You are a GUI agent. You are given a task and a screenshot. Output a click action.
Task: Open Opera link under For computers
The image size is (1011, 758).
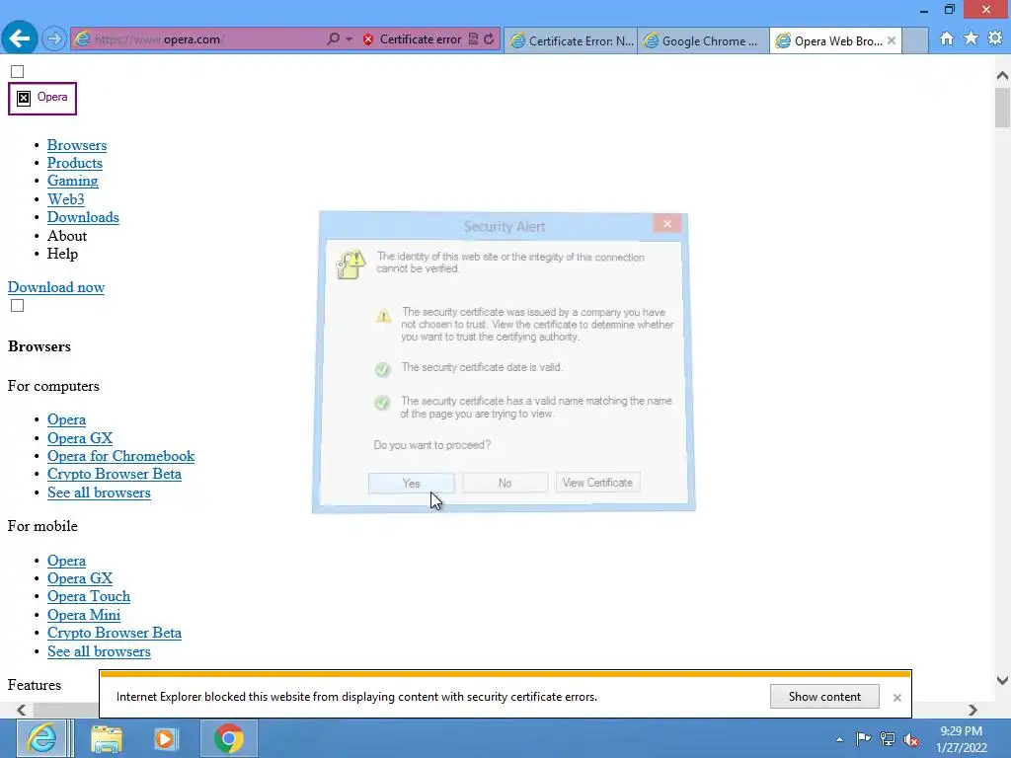coord(66,419)
